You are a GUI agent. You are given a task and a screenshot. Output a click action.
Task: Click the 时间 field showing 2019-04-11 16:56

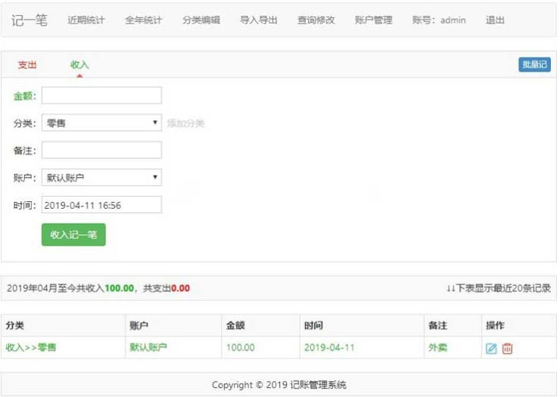click(102, 205)
